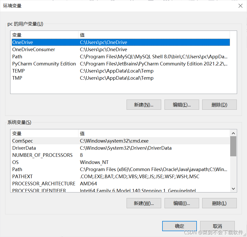Select the PATHEXT system variable
Image resolution: width=247 pixels, height=237 pixels.
(121, 176)
